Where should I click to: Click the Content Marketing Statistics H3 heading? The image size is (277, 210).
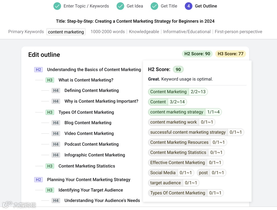87,166
